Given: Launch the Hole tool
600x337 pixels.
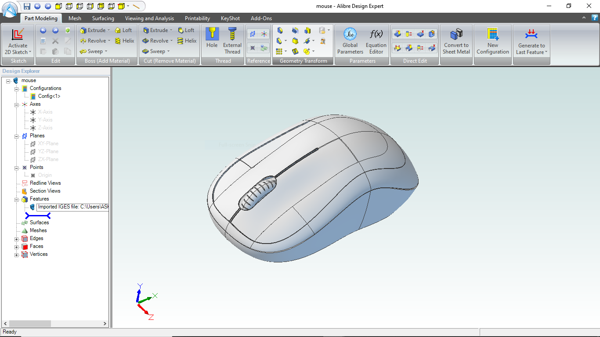Looking at the screenshot, I should pyautogui.click(x=212, y=38).
